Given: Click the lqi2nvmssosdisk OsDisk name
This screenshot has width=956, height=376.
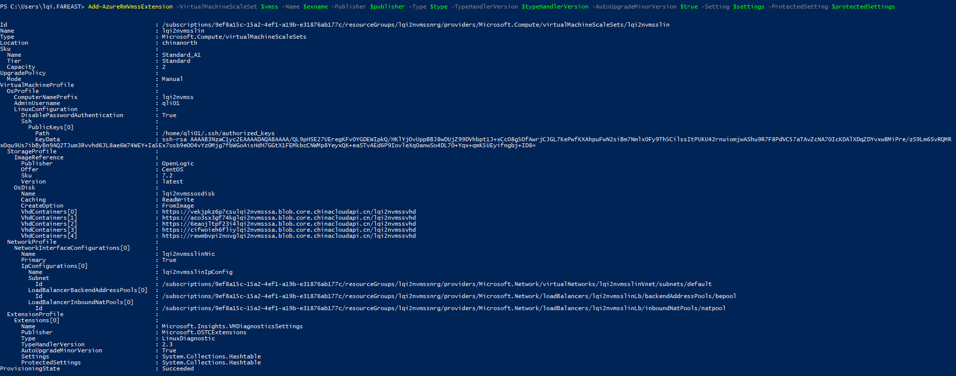Looking at the screenshot, I should coord(188,194).
